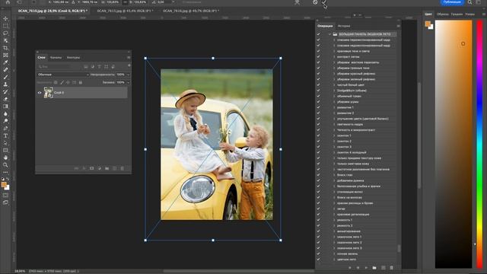The image size is (487, 274).
Task: Hide layer Слой 0 with the eye icon
Action: pos(40,93)
